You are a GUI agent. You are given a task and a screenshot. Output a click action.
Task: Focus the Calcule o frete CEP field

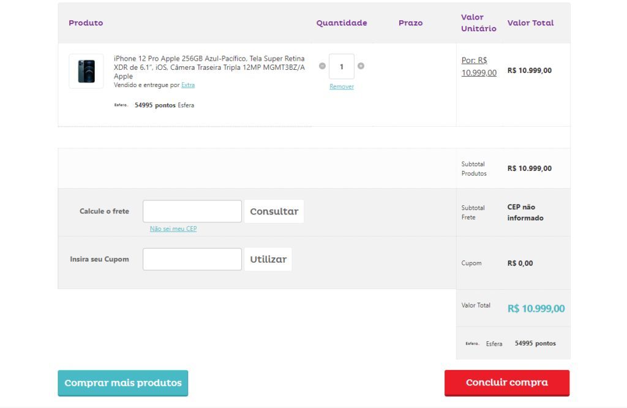click(x=192, y=211)
